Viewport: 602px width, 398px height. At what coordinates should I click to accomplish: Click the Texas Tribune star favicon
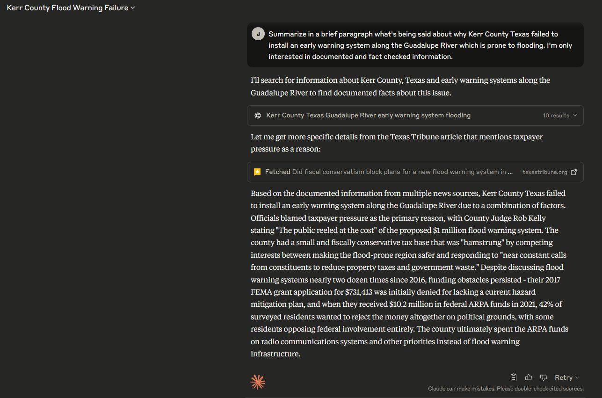pyautogui.click(x=257, y=172)
